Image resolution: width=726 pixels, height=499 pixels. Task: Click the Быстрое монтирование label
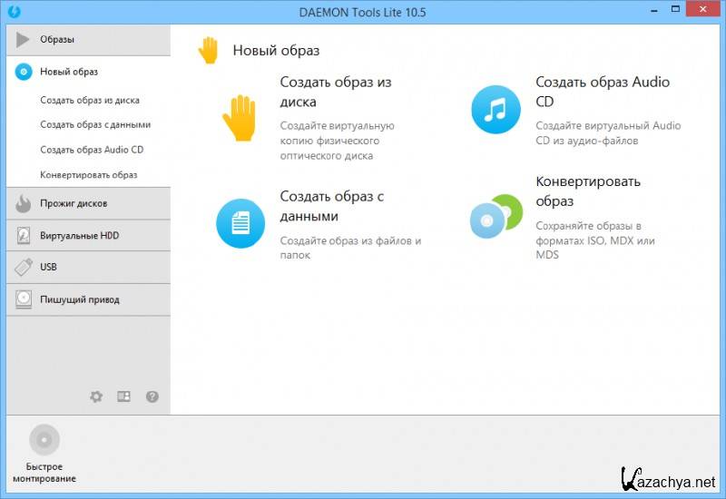click(x=44, y=472)
